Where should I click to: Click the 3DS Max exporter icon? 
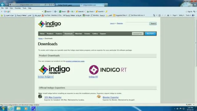click(40, 96)
